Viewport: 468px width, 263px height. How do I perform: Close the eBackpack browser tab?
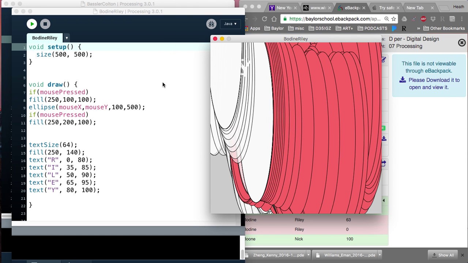point(363,8)
